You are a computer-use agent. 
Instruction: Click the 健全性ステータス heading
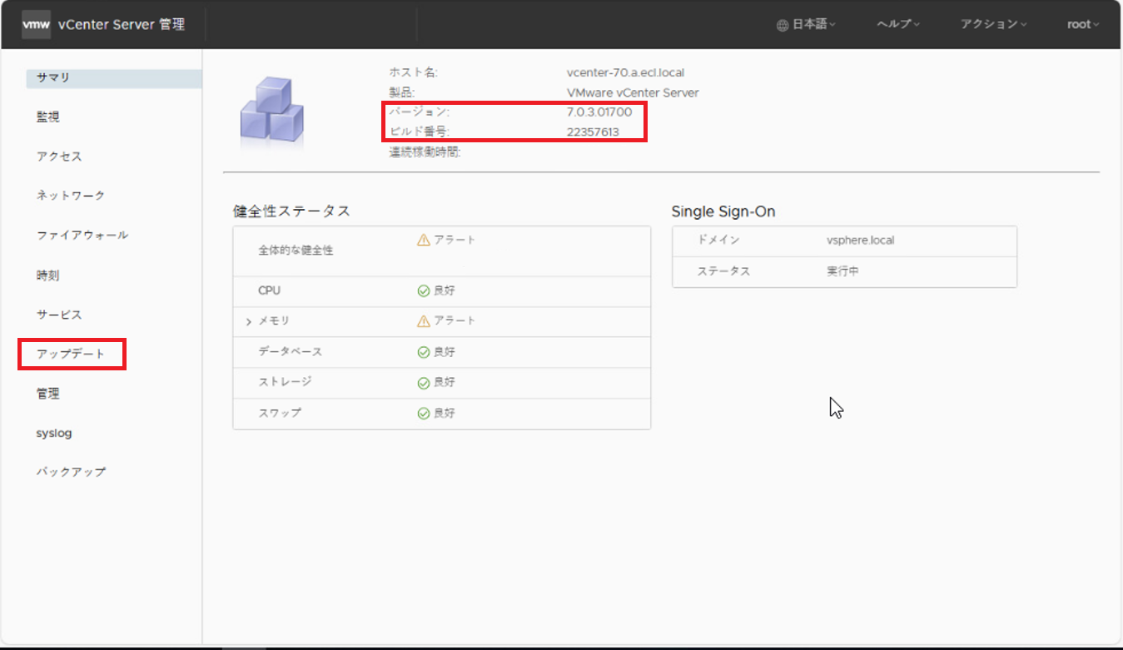[291, 211]
